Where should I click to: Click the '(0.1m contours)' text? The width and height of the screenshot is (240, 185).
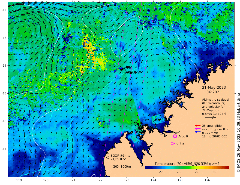pos(214,103)
